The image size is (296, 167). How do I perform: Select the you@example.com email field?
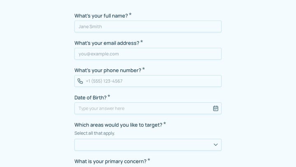click(148, 54)
